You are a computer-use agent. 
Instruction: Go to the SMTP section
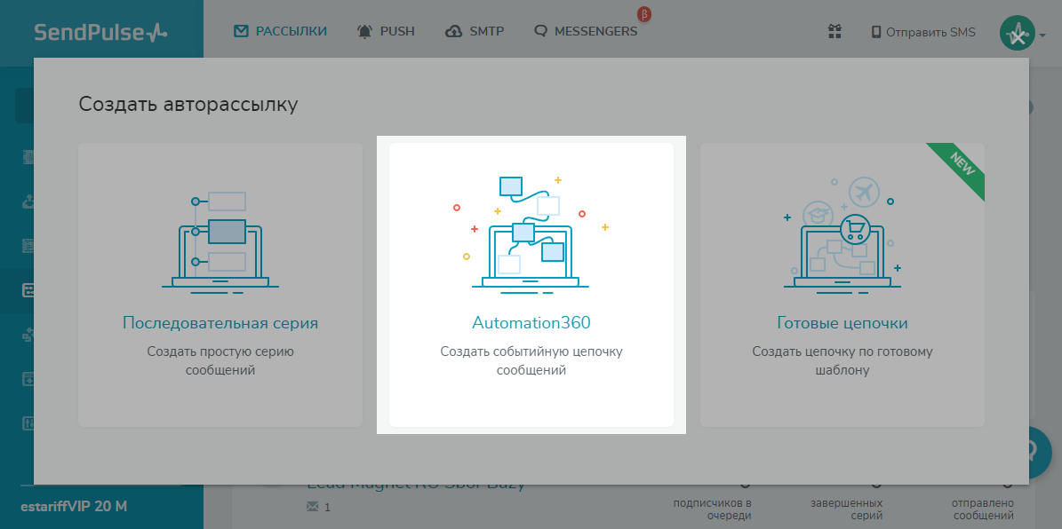(x=475, y=31)
